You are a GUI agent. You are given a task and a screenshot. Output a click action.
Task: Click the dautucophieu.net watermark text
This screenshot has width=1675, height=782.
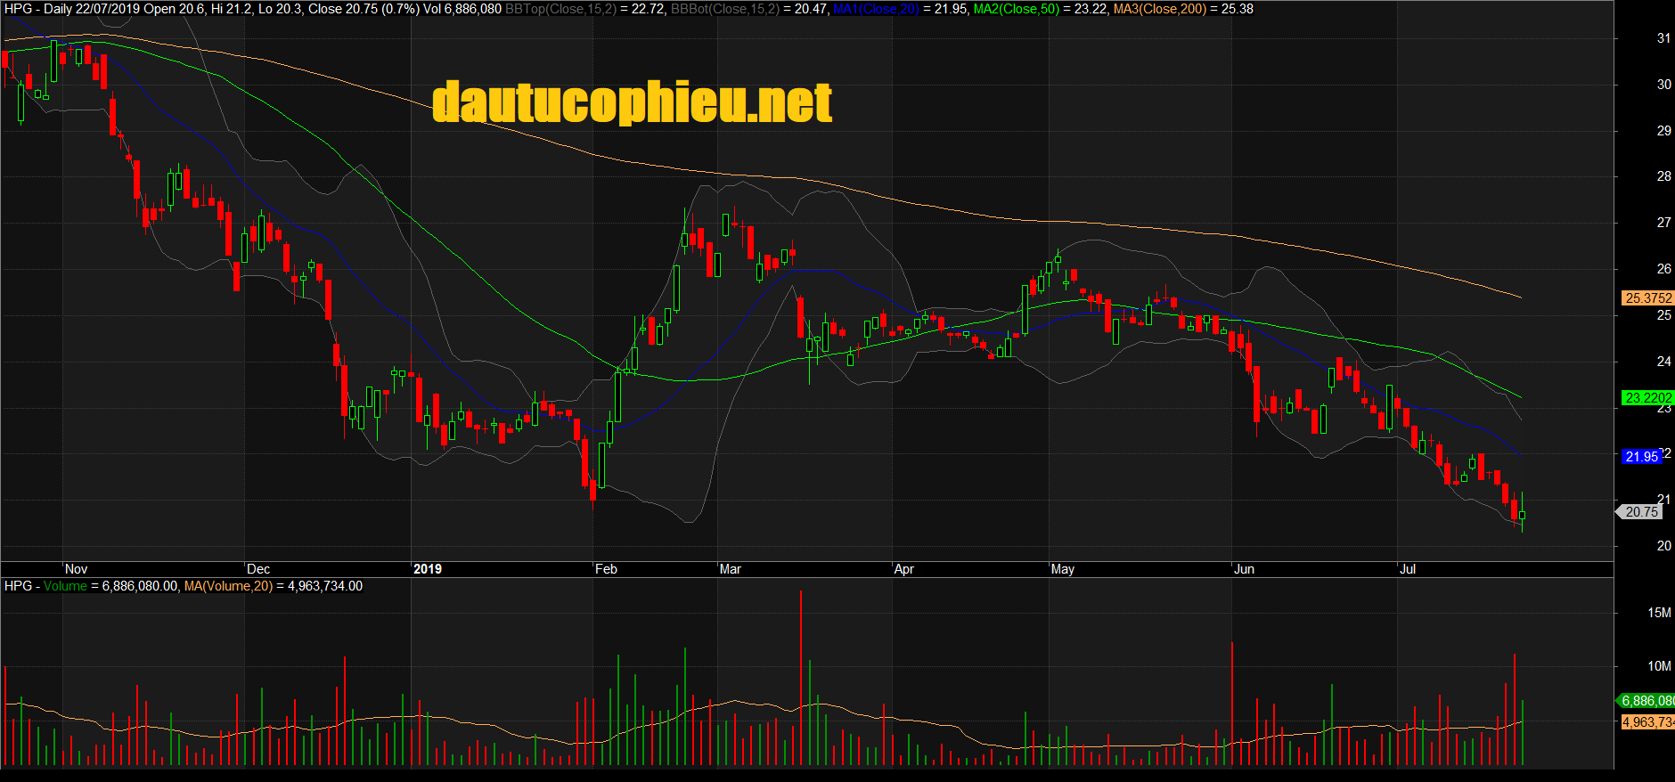(x=632, y=102)
